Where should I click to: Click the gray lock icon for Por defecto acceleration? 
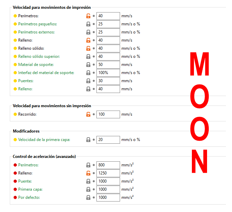[x=88, y=197]
